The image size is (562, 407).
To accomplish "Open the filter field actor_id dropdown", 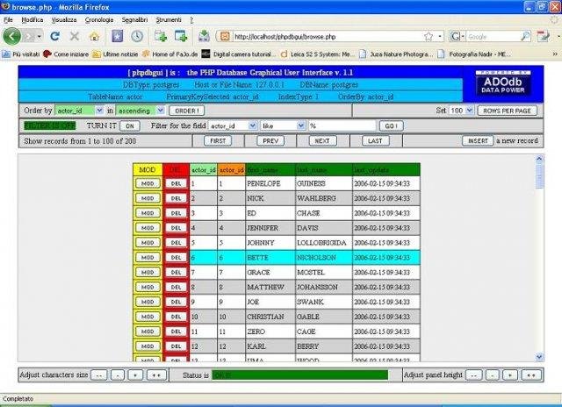I will (x=253, y=125).
